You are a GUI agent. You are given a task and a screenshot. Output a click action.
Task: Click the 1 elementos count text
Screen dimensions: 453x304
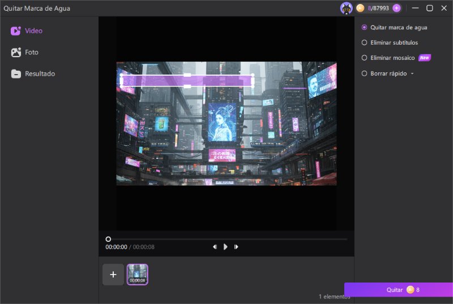click(x=334, y=297)
